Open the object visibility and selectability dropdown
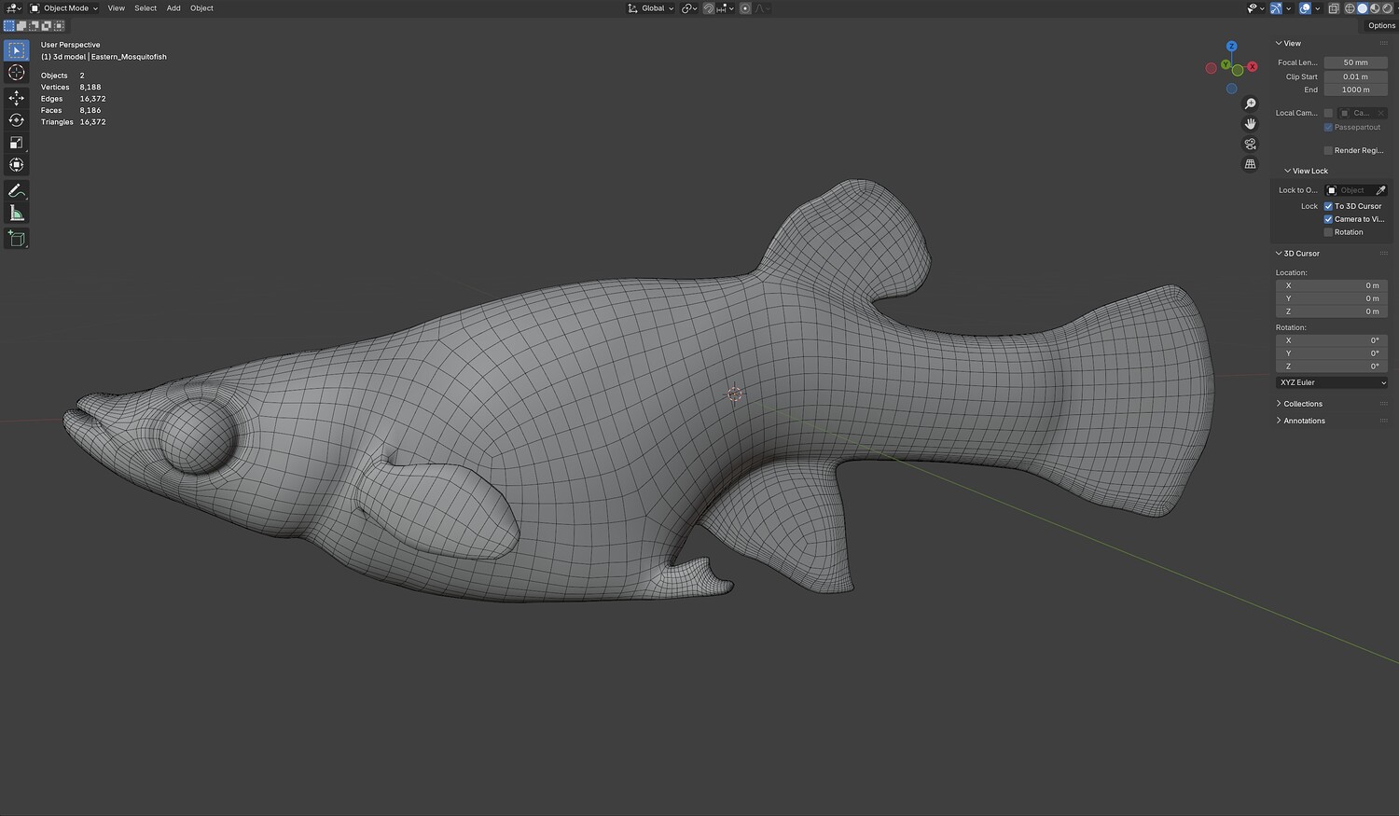 point(1254,8)
